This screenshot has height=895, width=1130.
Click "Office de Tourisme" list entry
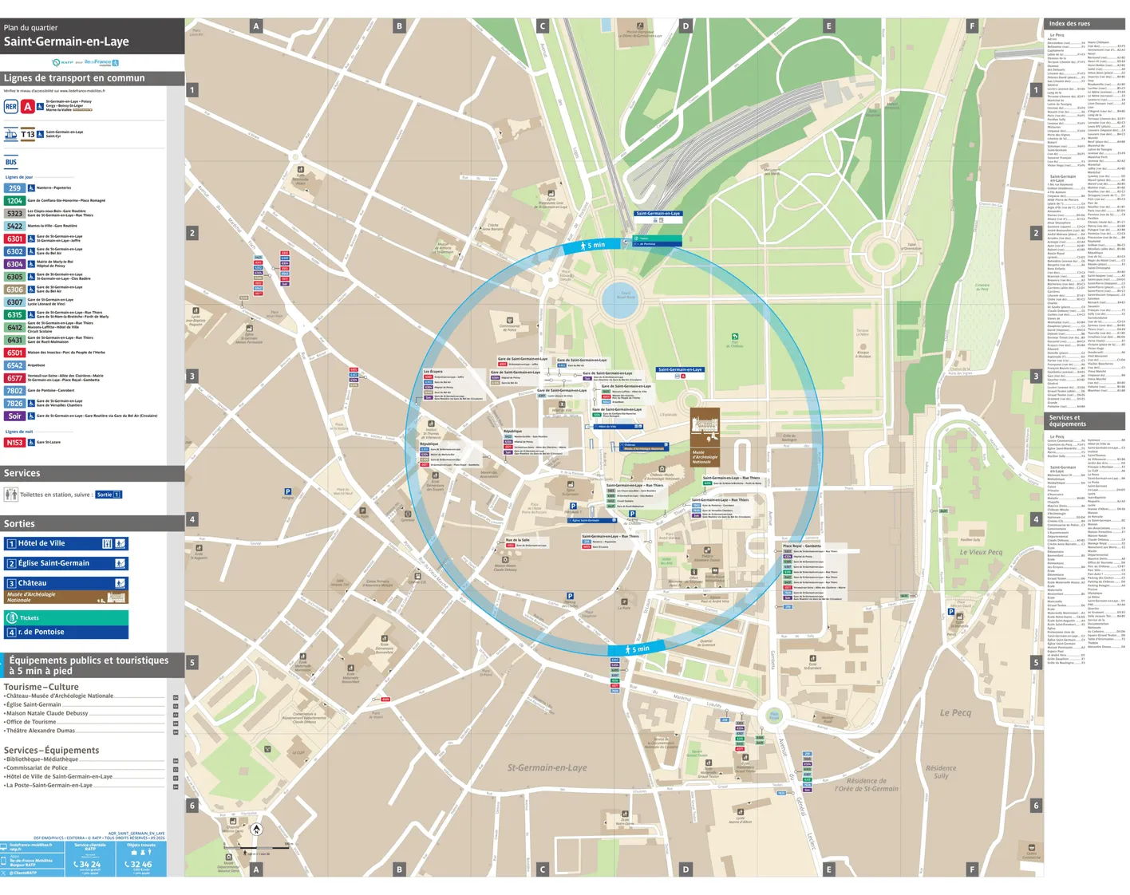coord(30,722)
